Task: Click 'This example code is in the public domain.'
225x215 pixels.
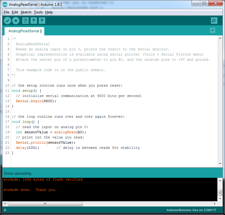Action: (x=60, y=70)
